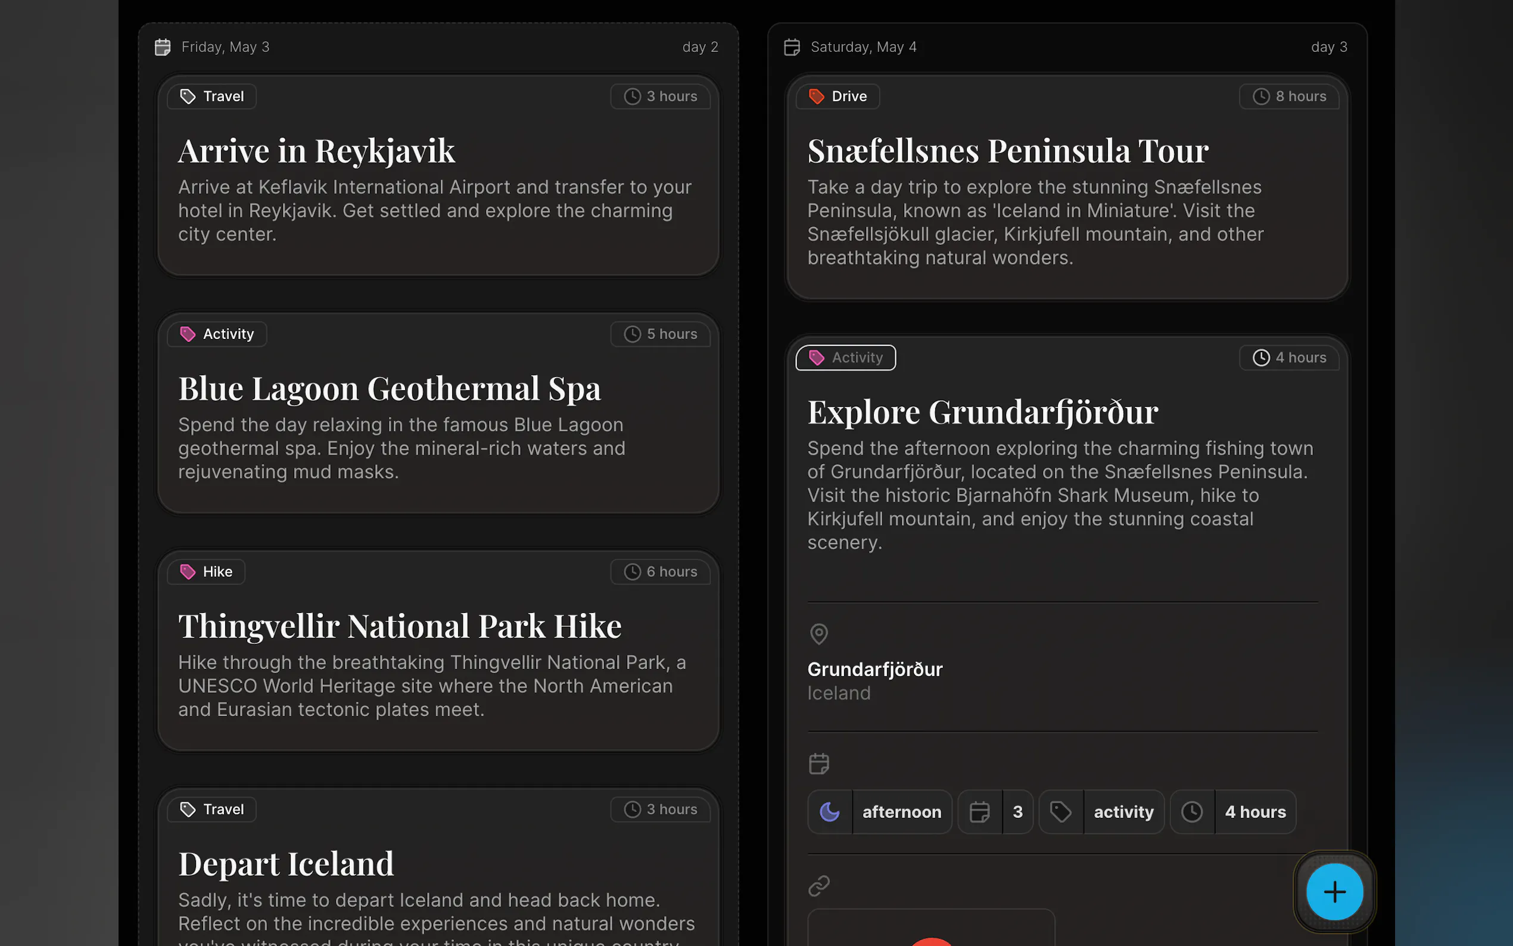Click the location pin icon above Grundarfjörður
Viewport: 1513px width, 946px height.
(x=818, y=634)
